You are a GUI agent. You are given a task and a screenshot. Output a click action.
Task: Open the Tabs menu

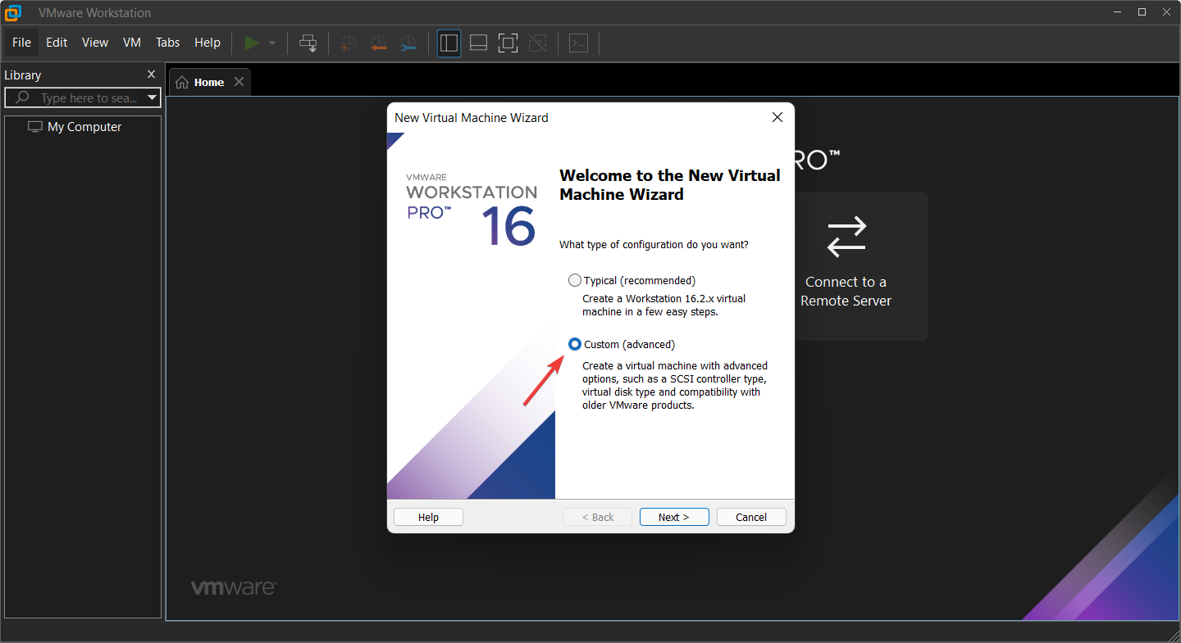pos(168,43)
